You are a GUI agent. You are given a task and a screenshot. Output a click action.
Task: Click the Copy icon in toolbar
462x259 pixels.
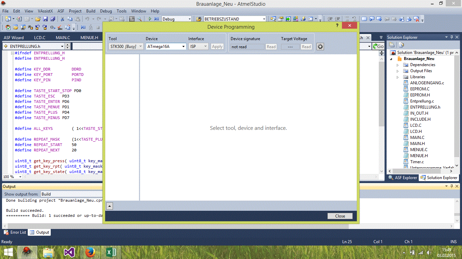[70, 19]
